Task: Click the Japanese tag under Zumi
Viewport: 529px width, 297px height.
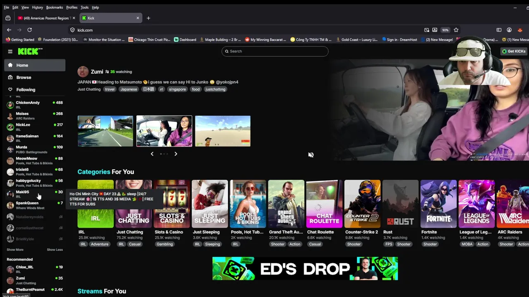Action: (129, 89)
